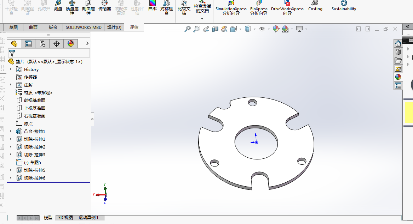Screen dimensions: 413x224
Task: Open View Orientation cube
Action: 233,29
